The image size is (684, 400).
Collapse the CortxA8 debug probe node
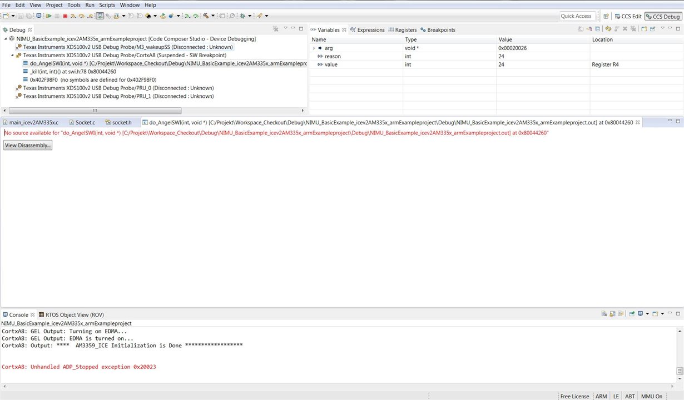point(12,55)
